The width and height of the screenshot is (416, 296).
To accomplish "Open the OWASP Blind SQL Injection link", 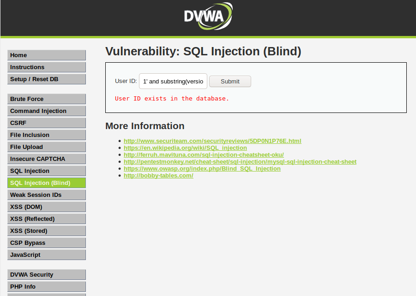I will click(202, 169).
